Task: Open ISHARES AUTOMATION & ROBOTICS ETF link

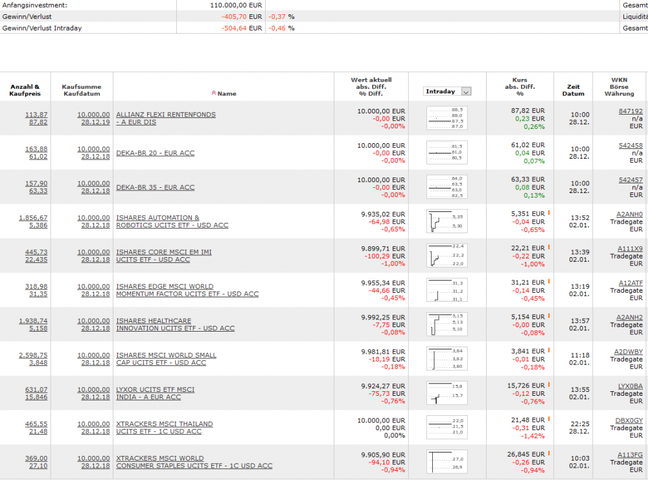Action: point(172,222)
